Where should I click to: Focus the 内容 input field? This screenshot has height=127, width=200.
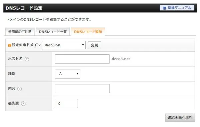tap(82, 89)
